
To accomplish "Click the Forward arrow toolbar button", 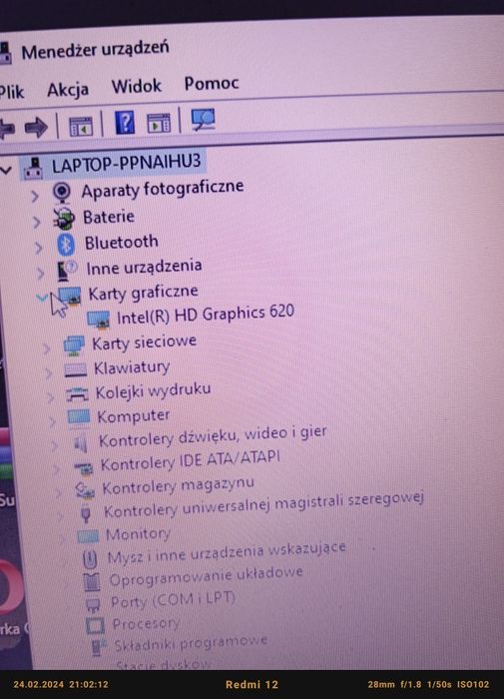I will coord(36,128).
